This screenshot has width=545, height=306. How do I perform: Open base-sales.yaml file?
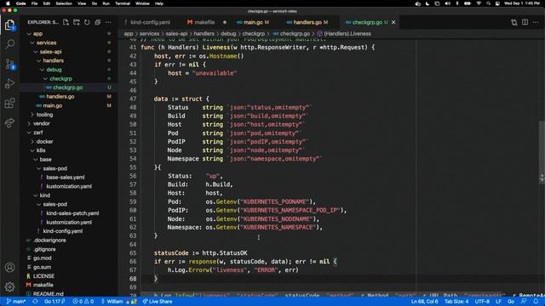click(66, 178)
